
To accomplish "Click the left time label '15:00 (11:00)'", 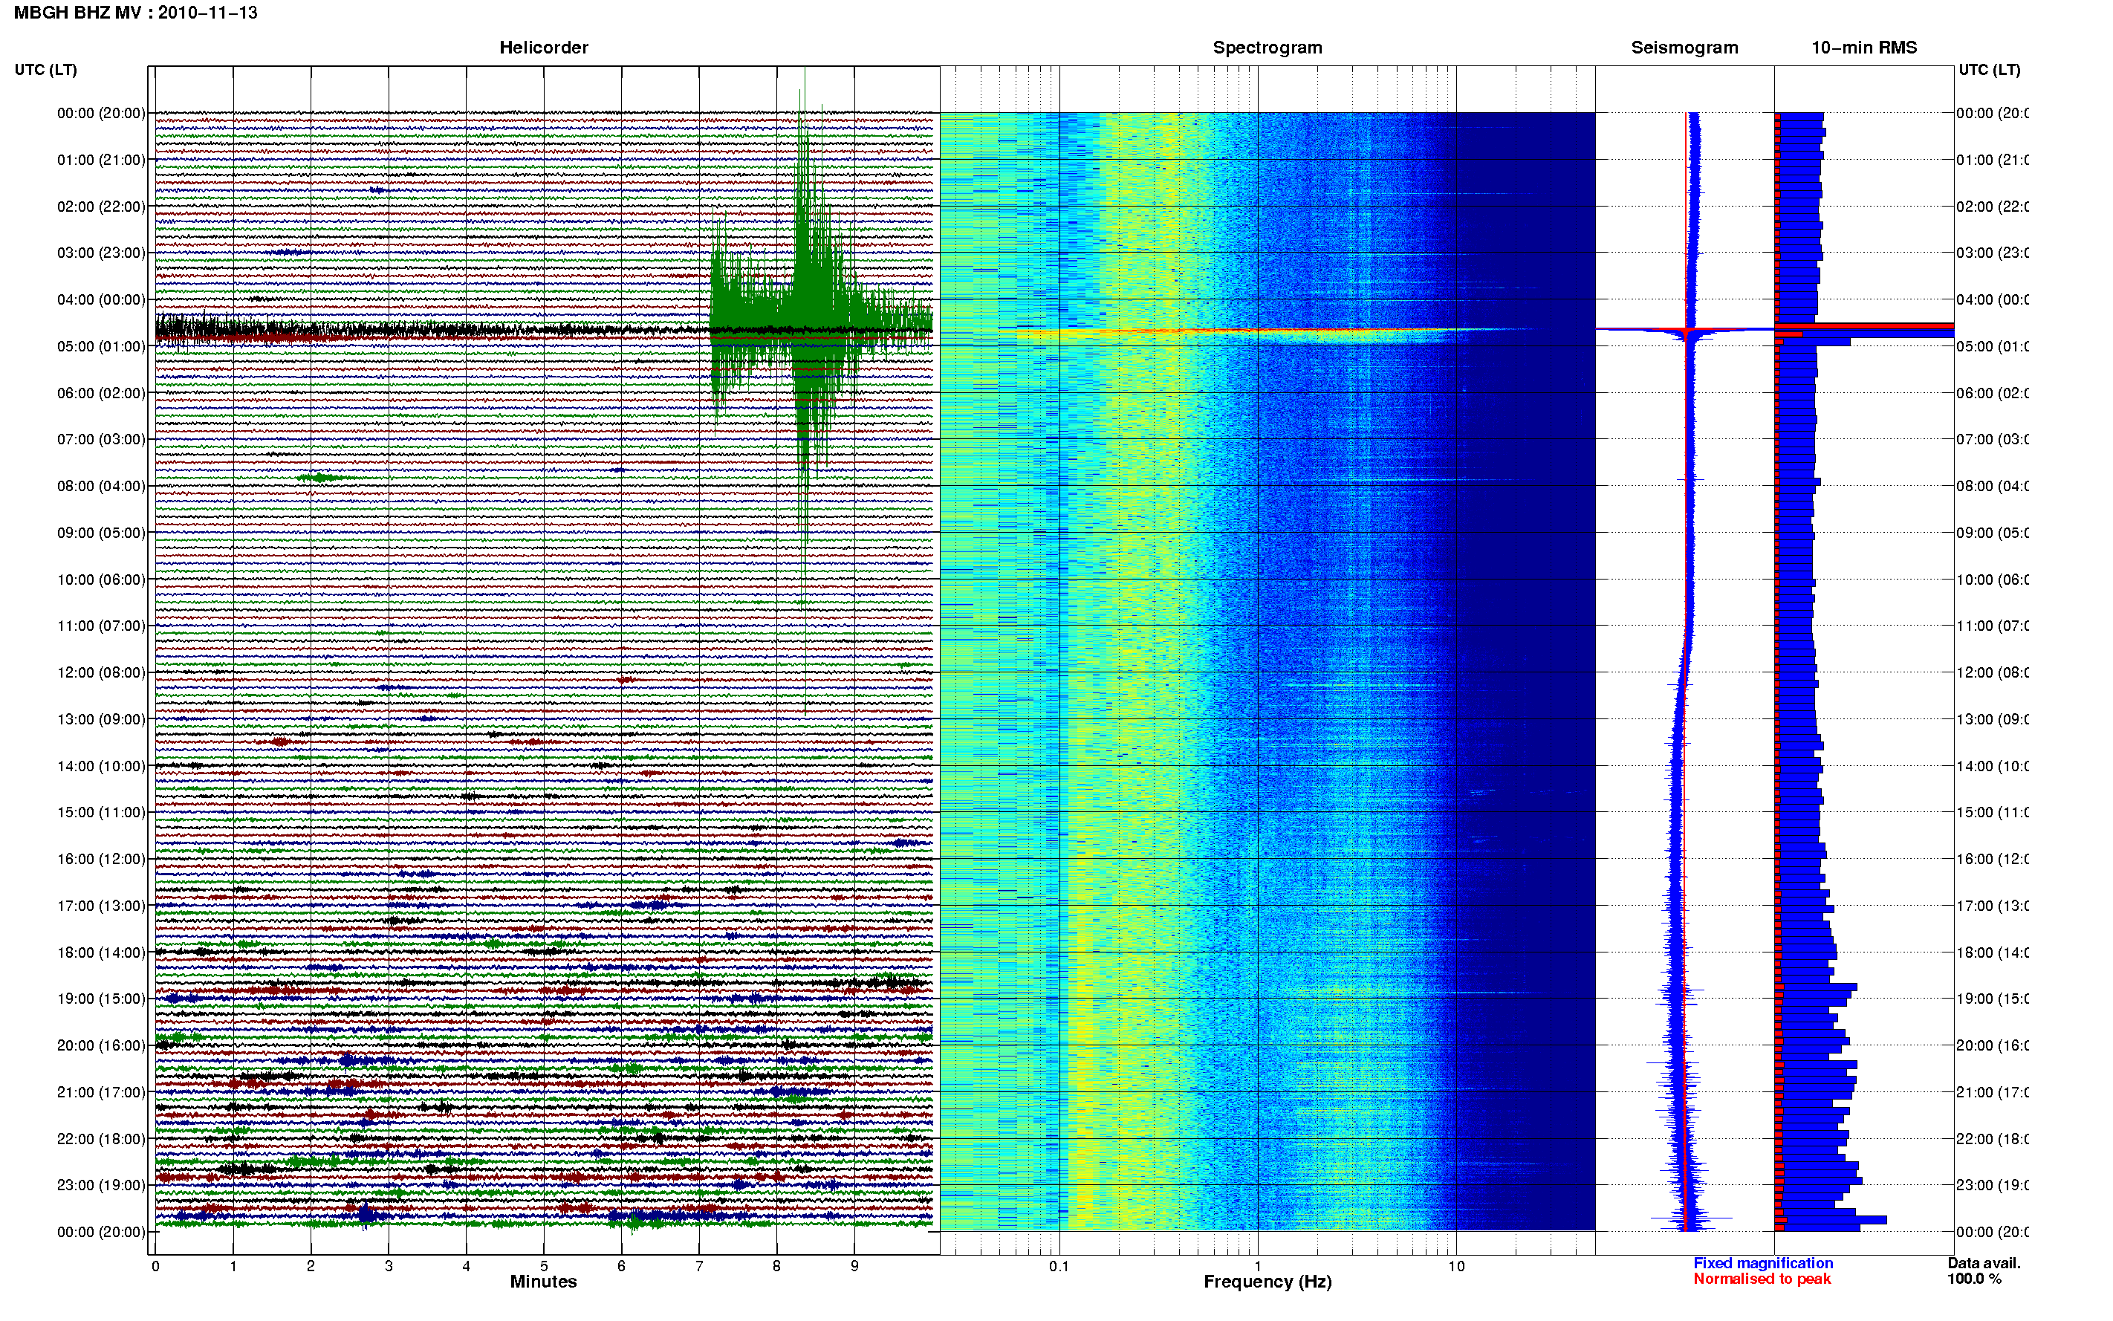I will point(101,811).
